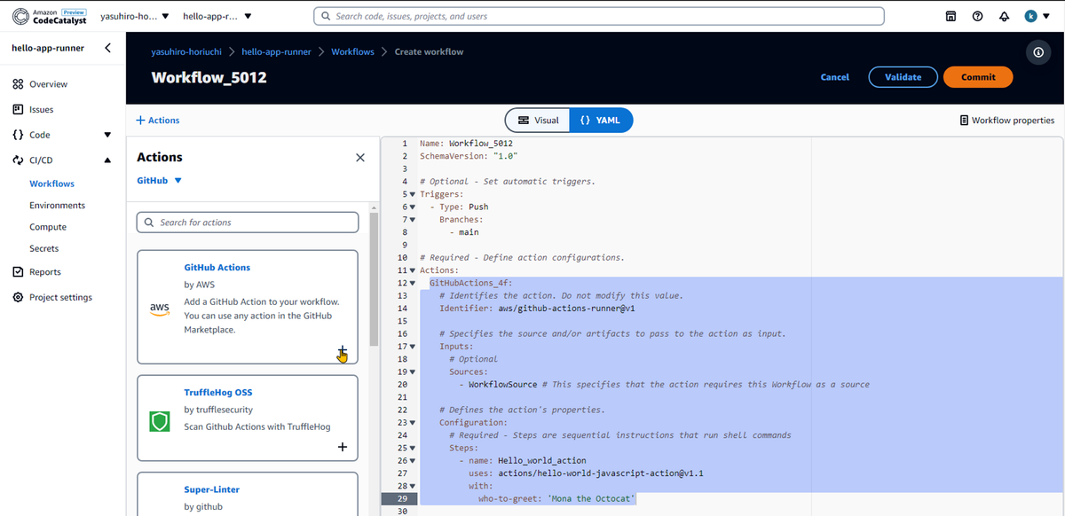Close the Actions panel
The height and width of the screenshot is (516, 1065).
tap(359, 158)
